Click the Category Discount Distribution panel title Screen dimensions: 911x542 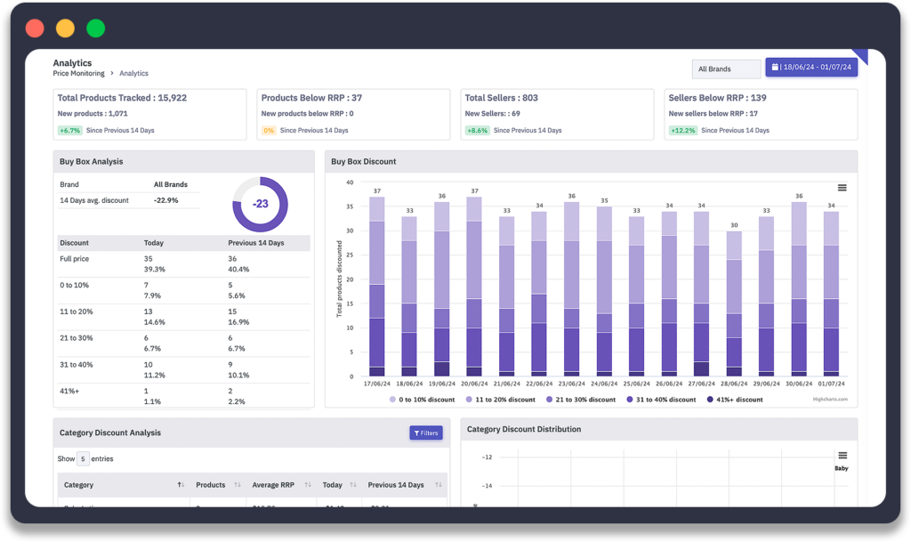(524, 429)
